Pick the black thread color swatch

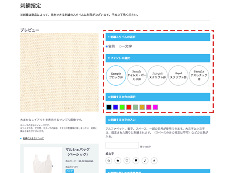(x=109, y=107)
